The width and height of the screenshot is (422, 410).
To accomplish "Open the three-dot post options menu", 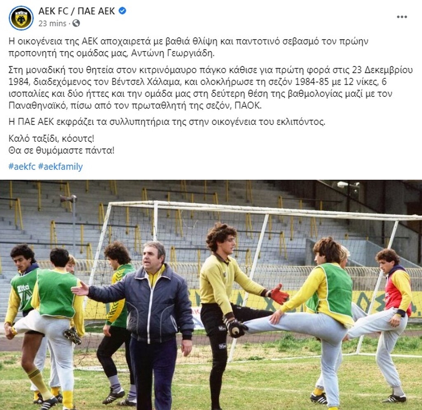I will 402,17.
